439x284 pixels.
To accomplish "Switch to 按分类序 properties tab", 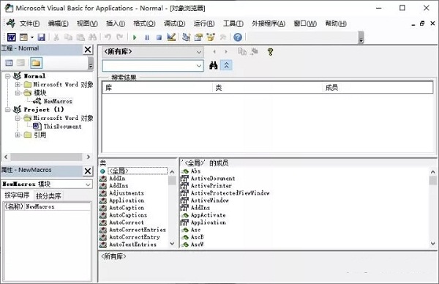I will click(x=48, y=195).
